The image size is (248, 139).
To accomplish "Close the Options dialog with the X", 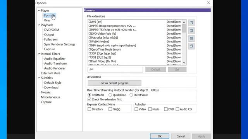I will [208, 3].
